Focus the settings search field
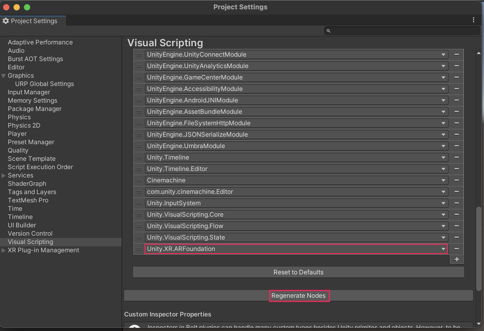Screen dimensions: 484x331 click(402, 31)
